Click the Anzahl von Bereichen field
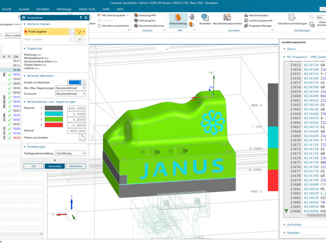Viewport: 326px width, 244px height. coord(75,83)
